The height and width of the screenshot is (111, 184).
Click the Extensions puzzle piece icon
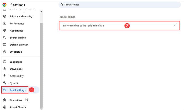coord(4,100)
